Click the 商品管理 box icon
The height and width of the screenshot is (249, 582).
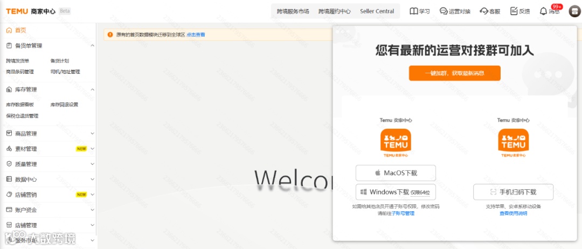point(9,133)
